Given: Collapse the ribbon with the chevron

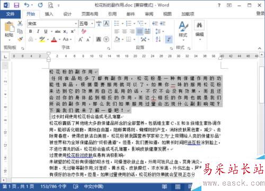Looking at the screenshot, I should [x=260, y=48].
